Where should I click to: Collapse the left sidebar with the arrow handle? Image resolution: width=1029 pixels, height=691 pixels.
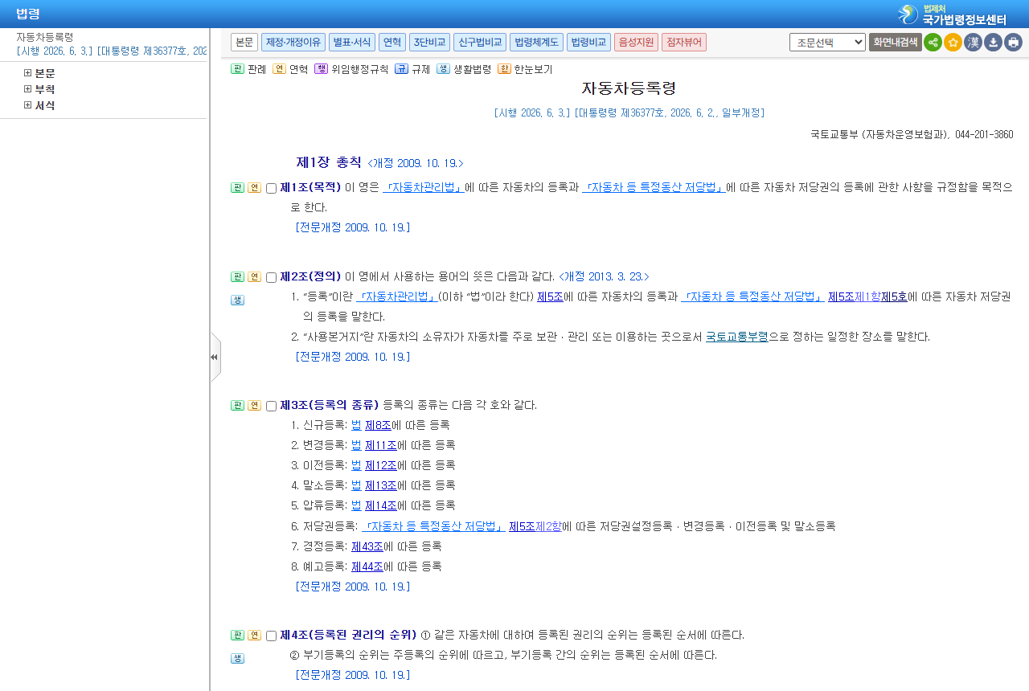click(215, 357)
